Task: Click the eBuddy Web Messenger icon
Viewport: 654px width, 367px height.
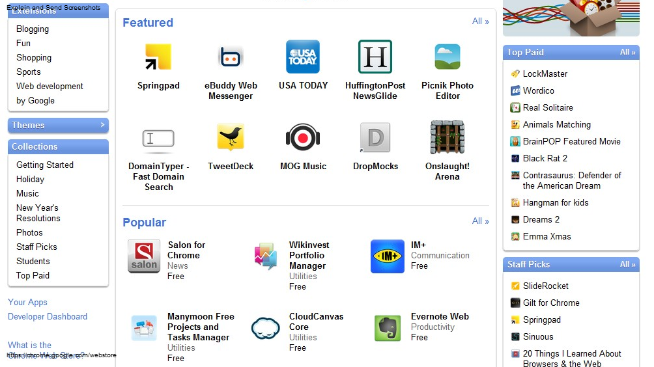Action: coord(230,57)
